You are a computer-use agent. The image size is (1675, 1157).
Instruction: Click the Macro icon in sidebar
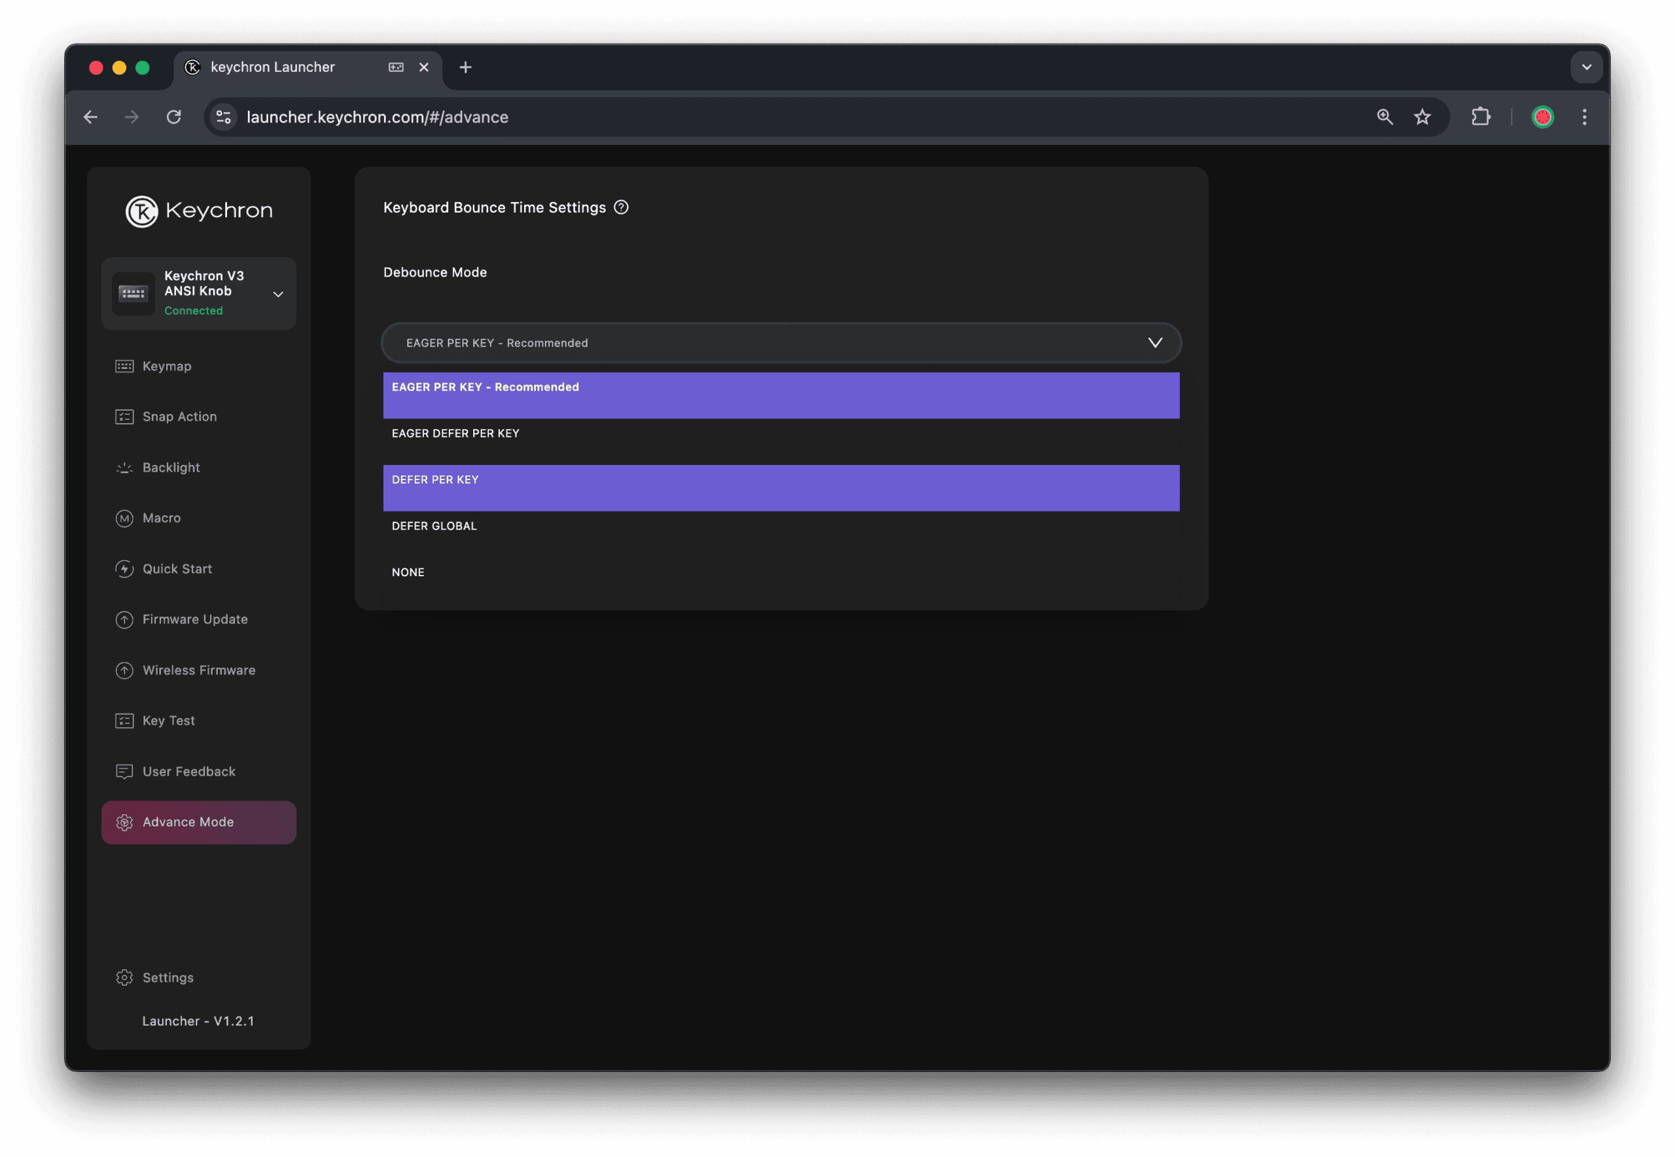tap(125, 519)
